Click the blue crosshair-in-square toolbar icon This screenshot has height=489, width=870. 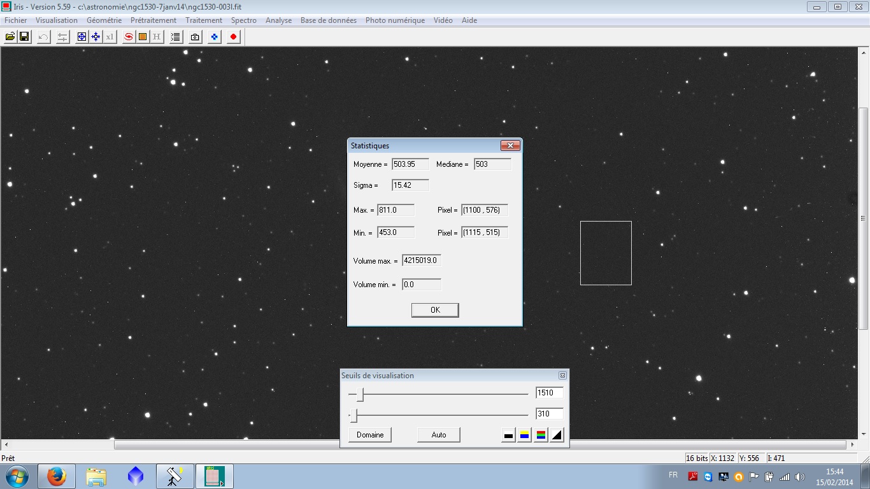(x=82, y=37)
